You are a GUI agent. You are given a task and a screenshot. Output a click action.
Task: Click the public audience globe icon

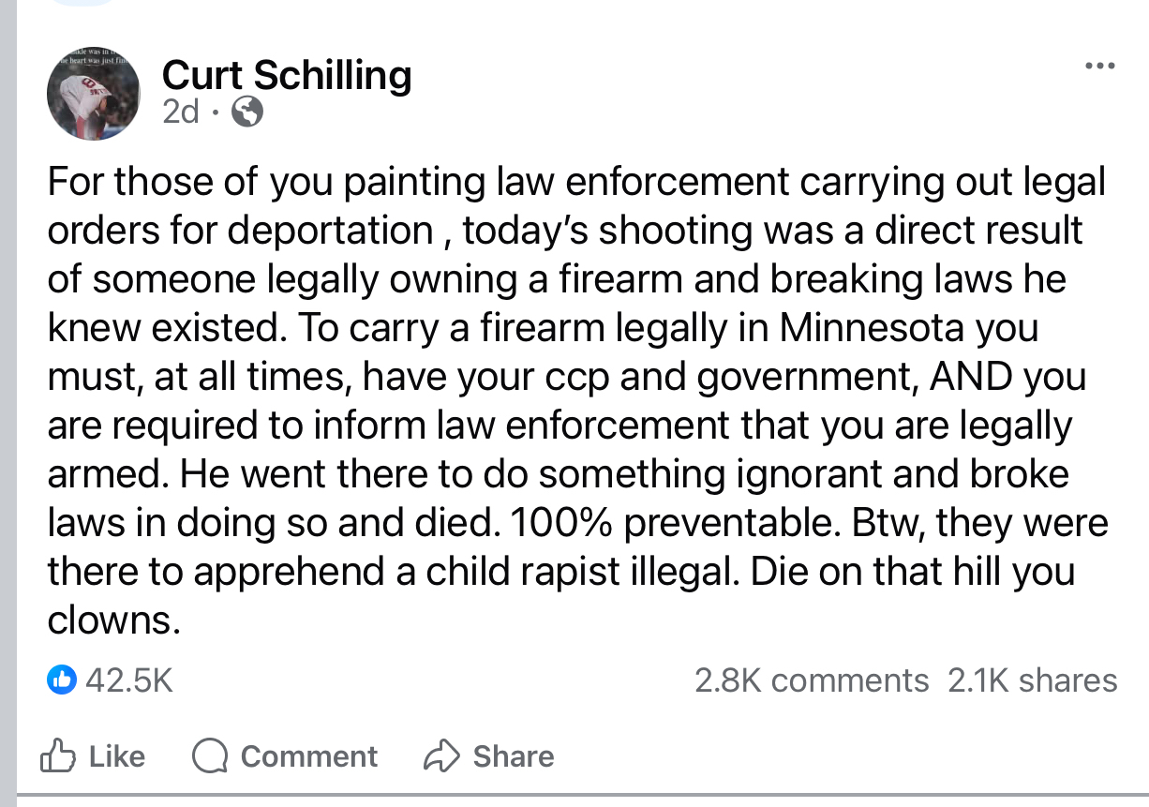click(247, 112)
